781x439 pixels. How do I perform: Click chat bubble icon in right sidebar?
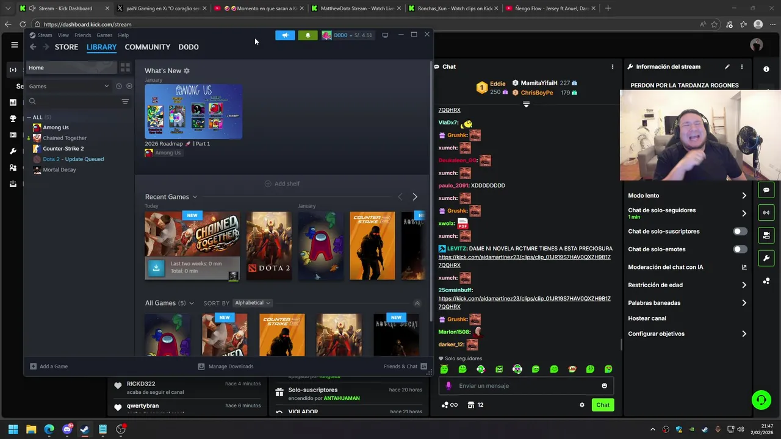766,190
